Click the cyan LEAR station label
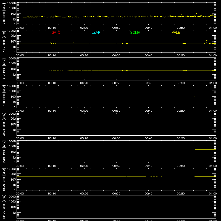 (96, 32)
